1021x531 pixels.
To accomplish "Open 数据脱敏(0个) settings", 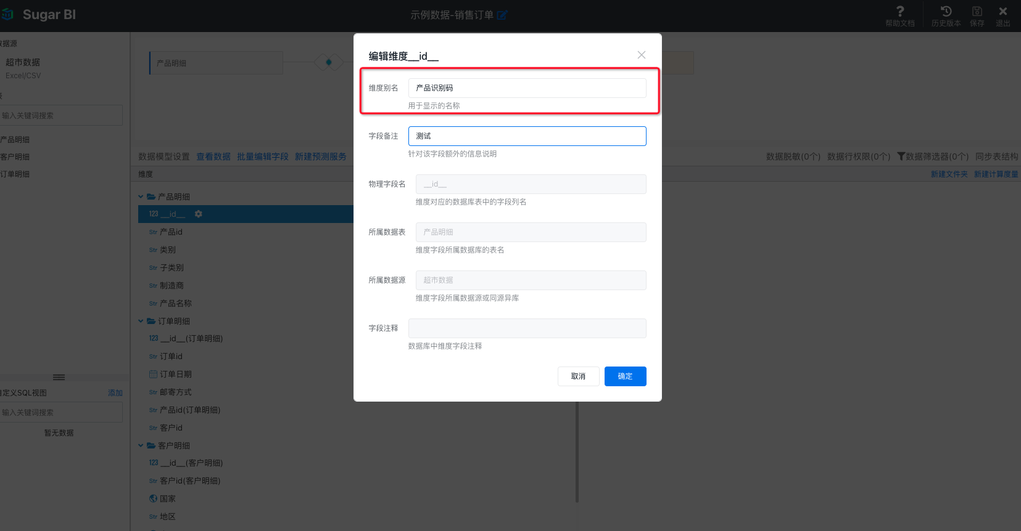I will [793, 156].
